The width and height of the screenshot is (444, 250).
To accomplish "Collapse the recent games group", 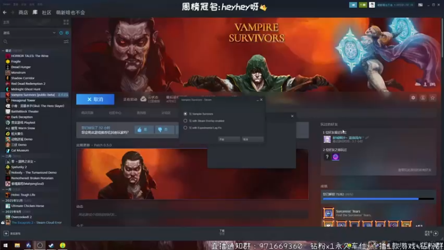I will (3, 51).
